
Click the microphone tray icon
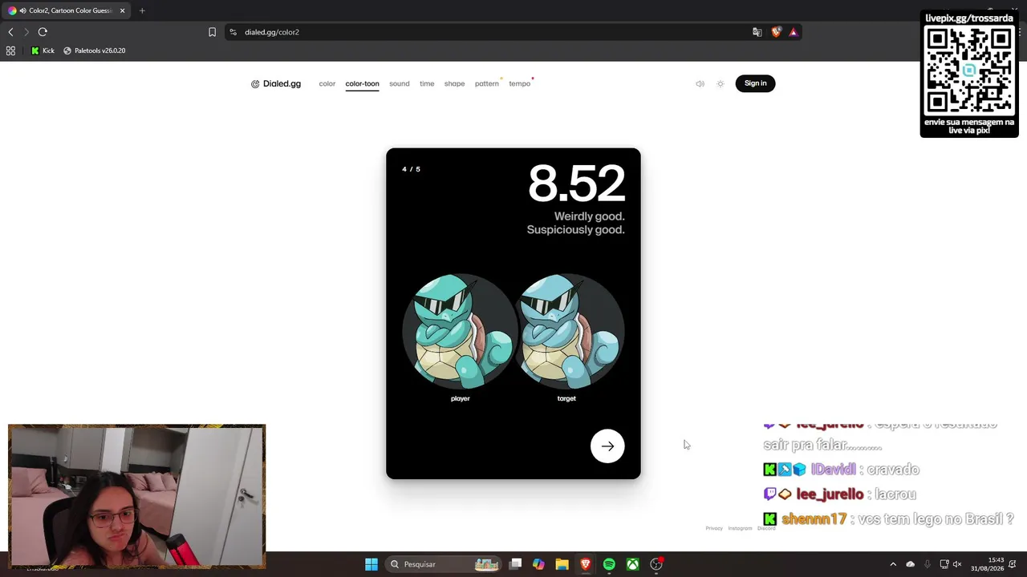[927, 564]
